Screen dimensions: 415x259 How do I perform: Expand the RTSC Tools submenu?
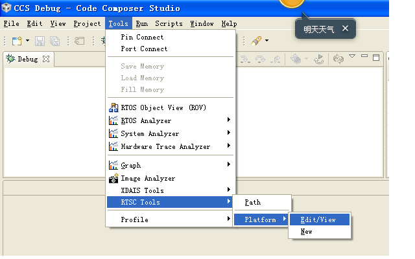pyautogui.click(x=170, y=202)
